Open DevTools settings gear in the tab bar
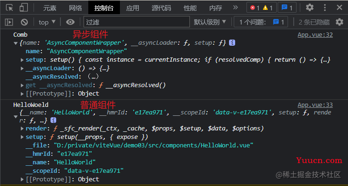The width and height of the screenshot is (348, 186). coord(310,8)
